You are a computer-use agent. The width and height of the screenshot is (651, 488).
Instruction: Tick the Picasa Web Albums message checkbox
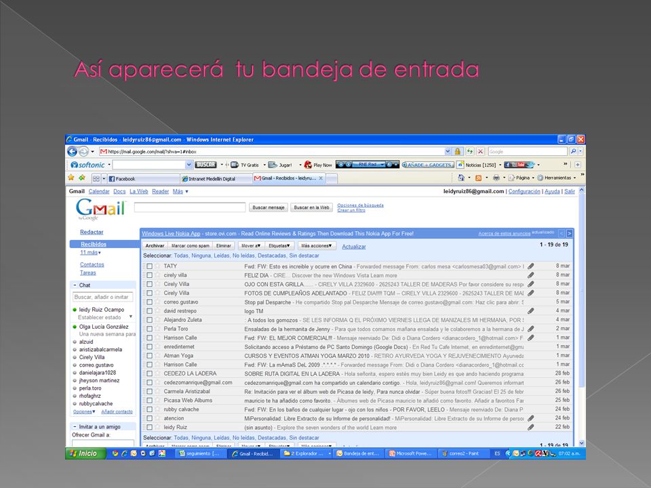(149, 401)
